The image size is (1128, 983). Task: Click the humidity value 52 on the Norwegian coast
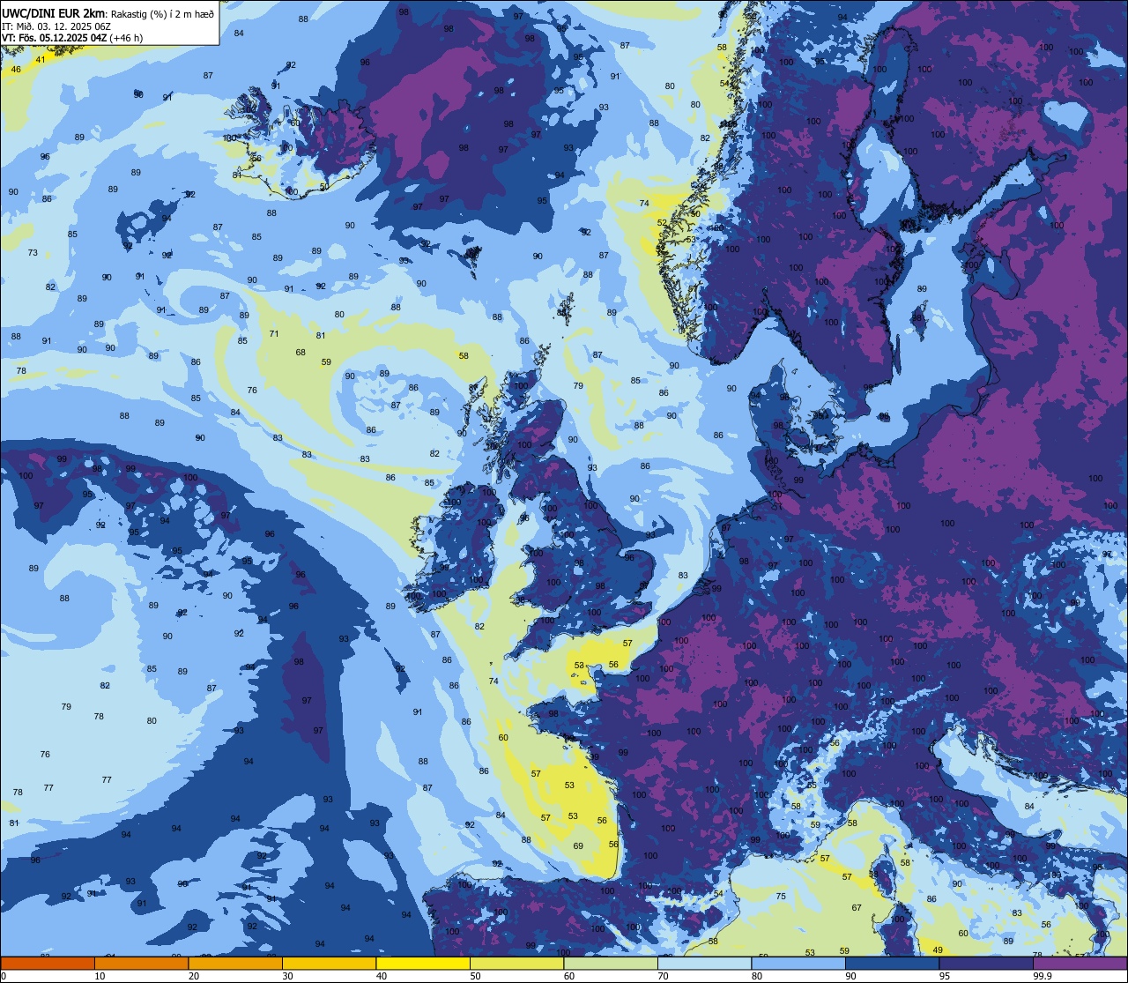(x=662, y=222)
